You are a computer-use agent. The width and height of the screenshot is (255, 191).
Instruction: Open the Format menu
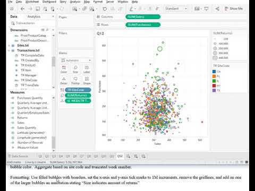(x=98, y=2)
